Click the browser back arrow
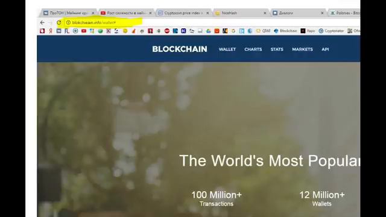Image resolution: width=386 pixels, height=217 pixels. pos(42,23)
